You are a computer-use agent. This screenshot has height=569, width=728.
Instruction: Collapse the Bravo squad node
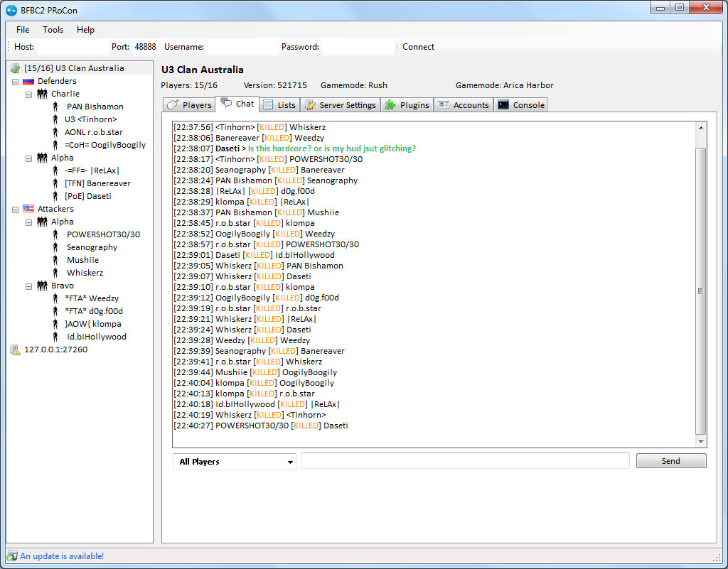(x=28, y=286)
